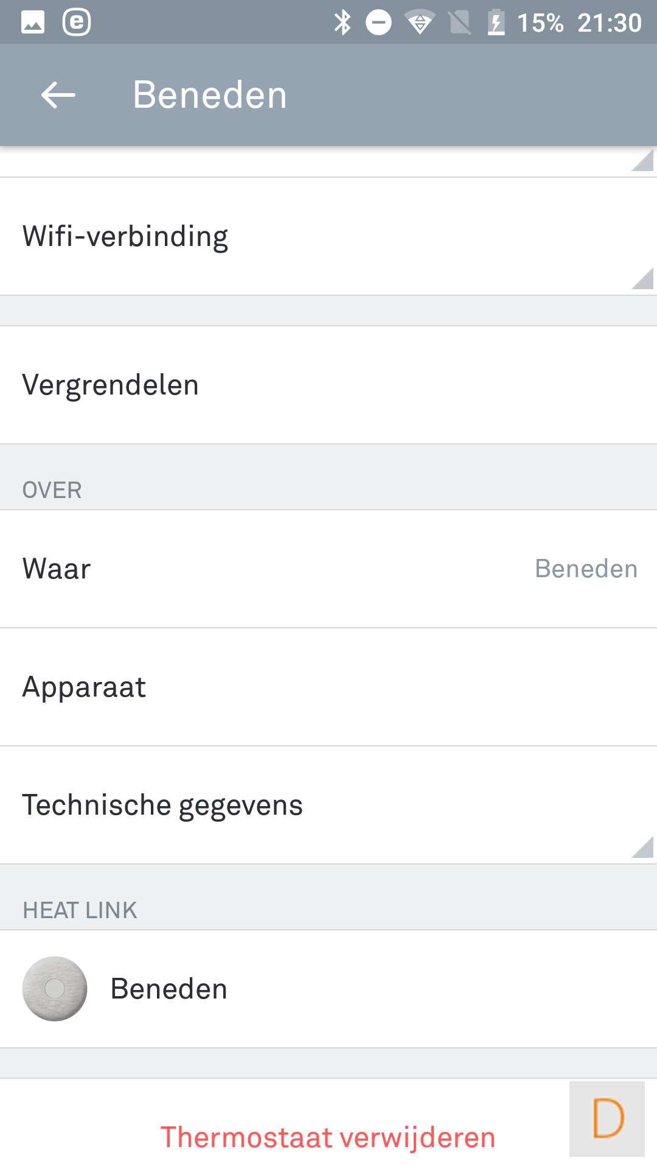Tap the 'e' notification icon

(77, 23)
